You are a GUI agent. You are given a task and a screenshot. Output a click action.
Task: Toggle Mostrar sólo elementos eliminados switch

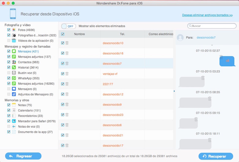[68, 26]
